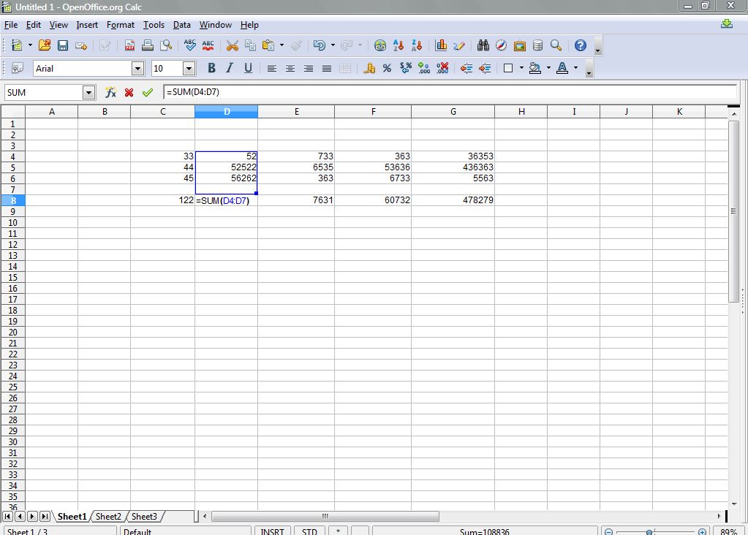Viewport: 748px width, 535px height.
Task: Cancel the formula with red X
Action: click(x=129, y=92)
